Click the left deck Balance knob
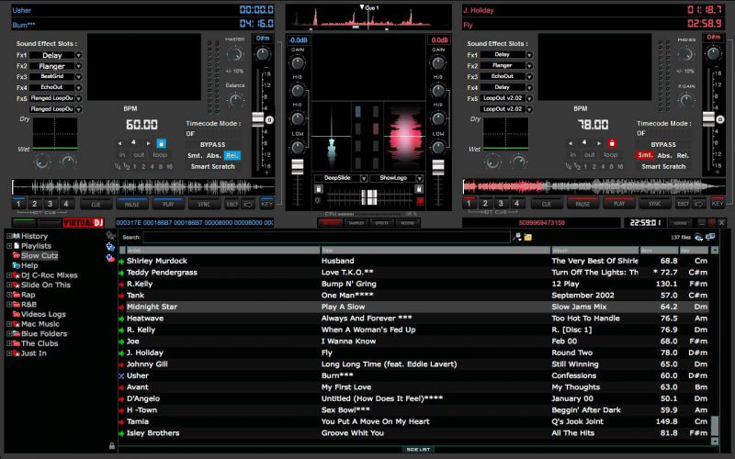 (235, 99)
